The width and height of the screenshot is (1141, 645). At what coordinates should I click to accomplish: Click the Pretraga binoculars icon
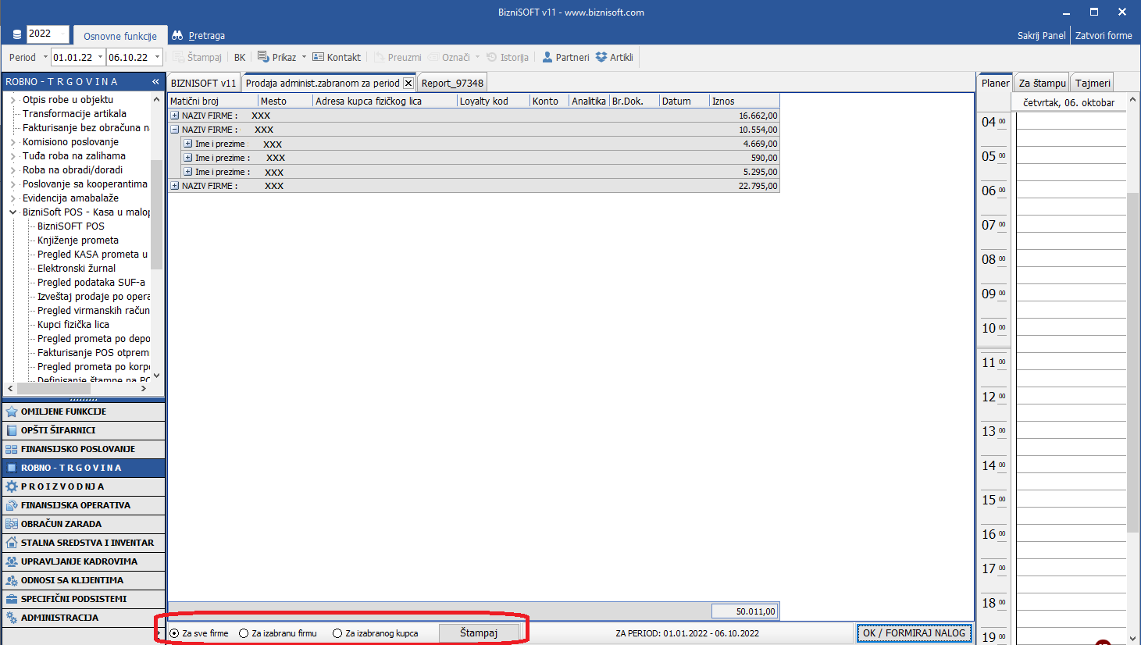coord(177,36)
